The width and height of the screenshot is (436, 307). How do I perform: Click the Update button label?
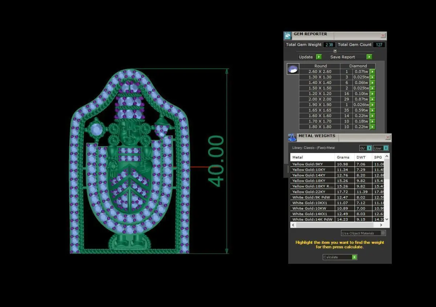click(306, 57)
